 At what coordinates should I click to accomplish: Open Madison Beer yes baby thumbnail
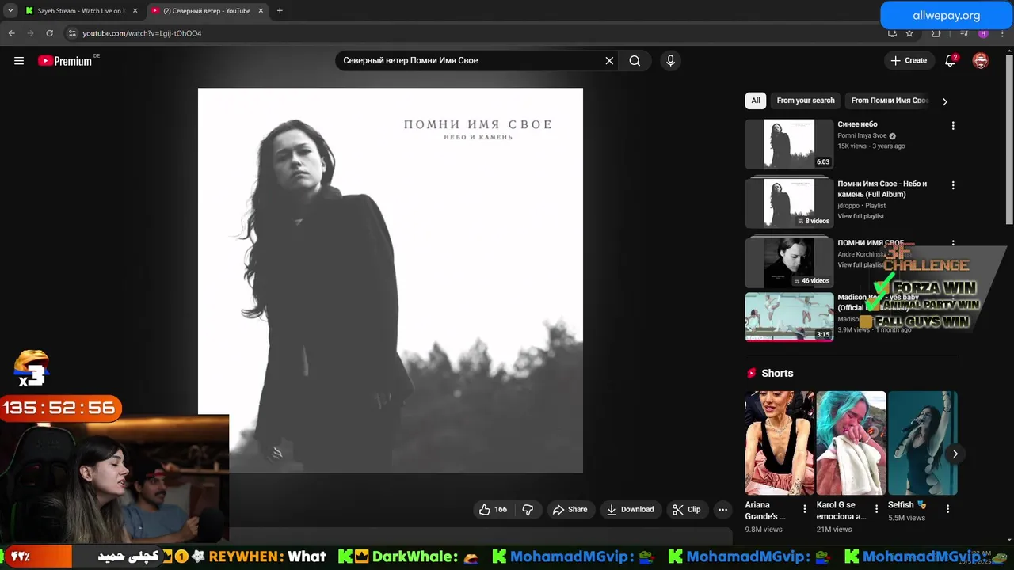point(789,317)
